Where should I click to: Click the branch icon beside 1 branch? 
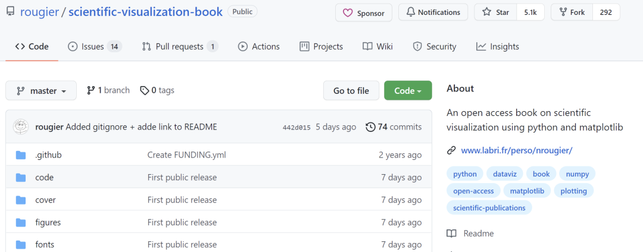pyautogui.click(x=91, y=90)
